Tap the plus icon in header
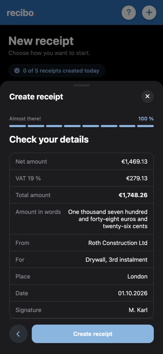This screenshot has height=354, width=163. pos(149,13)
